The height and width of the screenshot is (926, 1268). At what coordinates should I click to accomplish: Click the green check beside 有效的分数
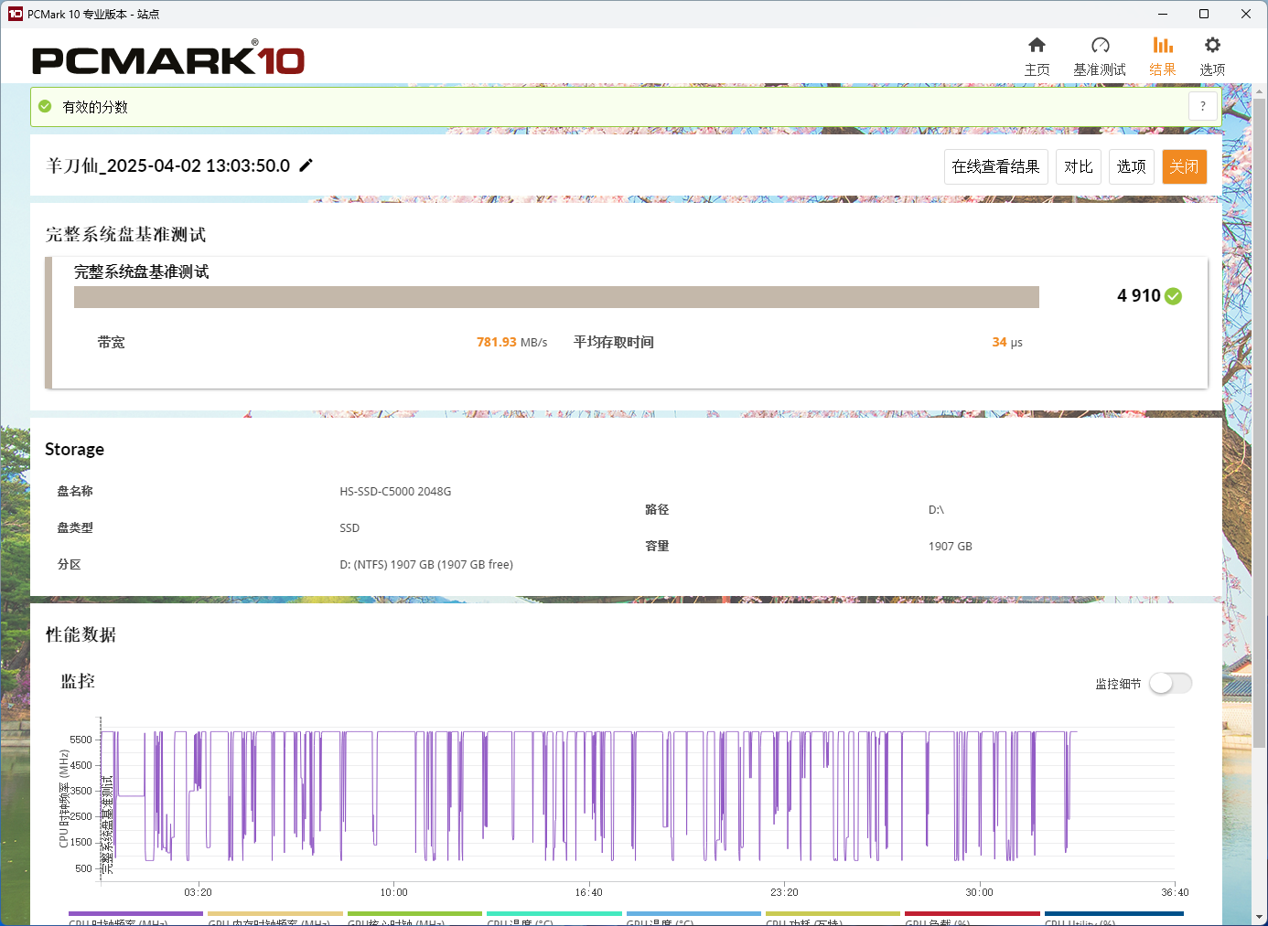45,106
